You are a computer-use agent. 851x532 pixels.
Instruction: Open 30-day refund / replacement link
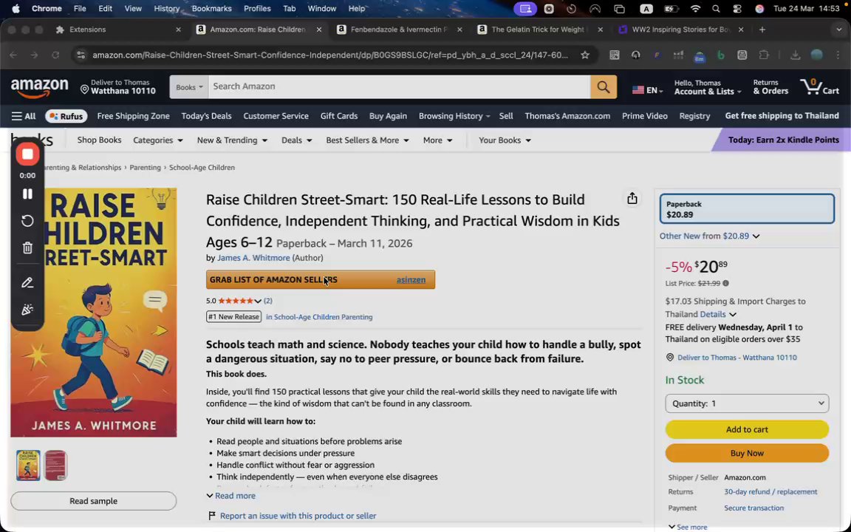point(770,492)
